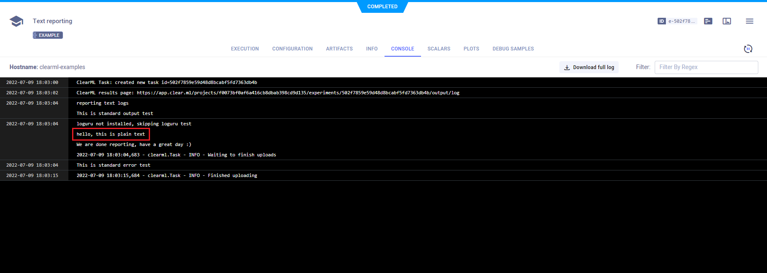
Task: Show the PLOTS tab
Action: (471, 49)
